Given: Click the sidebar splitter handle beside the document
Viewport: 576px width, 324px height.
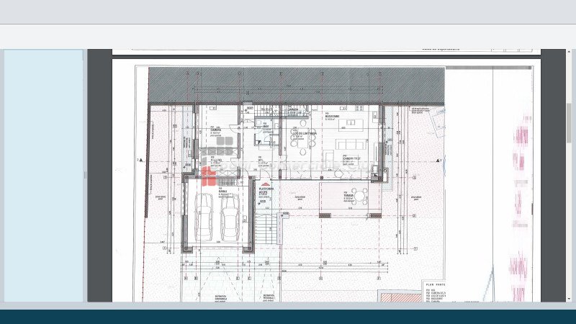Looking at the screenshot, I should 85,175.
